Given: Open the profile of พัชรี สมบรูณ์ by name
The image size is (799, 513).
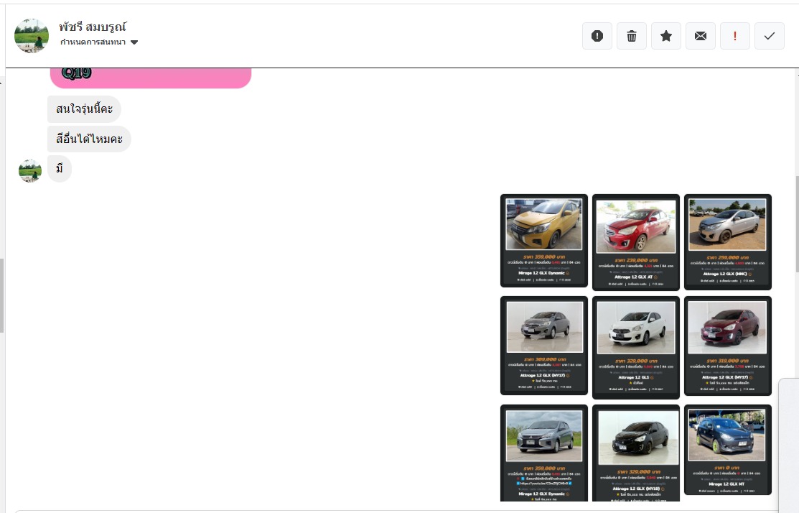Looking at the screenshot, I should [92, 27].
